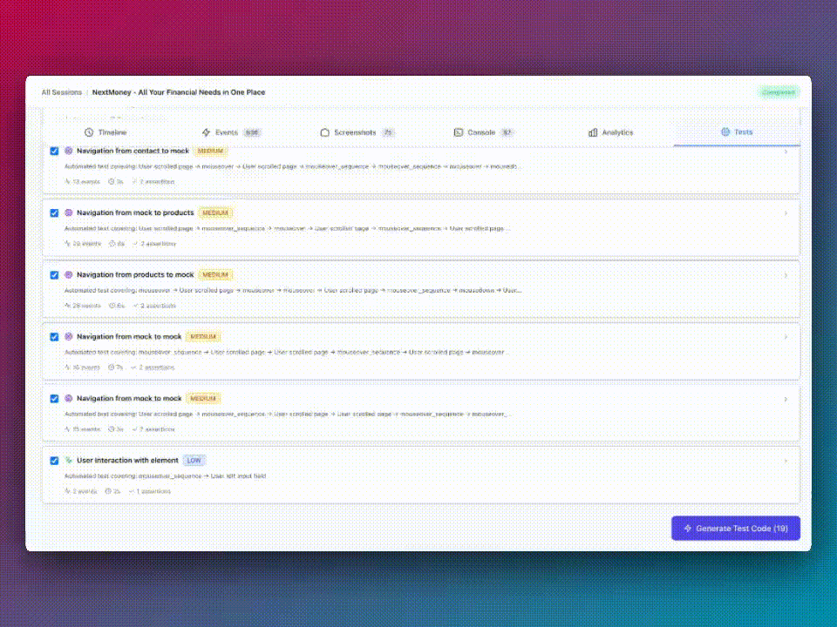Uncheck 'Navigation from contact to mock' test
Image resolution: width=837 pixels, height=627 pixels.
pos(54,151)
